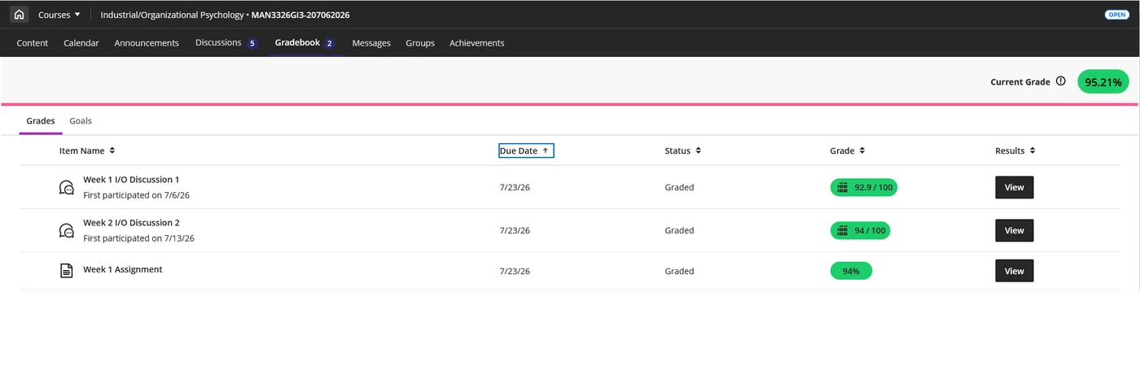Open the Announcements tab
The image size is (1140, 388).
coord(147,43)
